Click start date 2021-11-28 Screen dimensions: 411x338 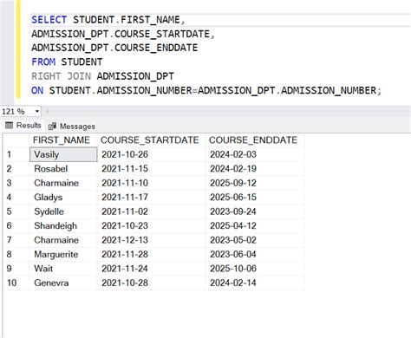click(x=151, y=254)
